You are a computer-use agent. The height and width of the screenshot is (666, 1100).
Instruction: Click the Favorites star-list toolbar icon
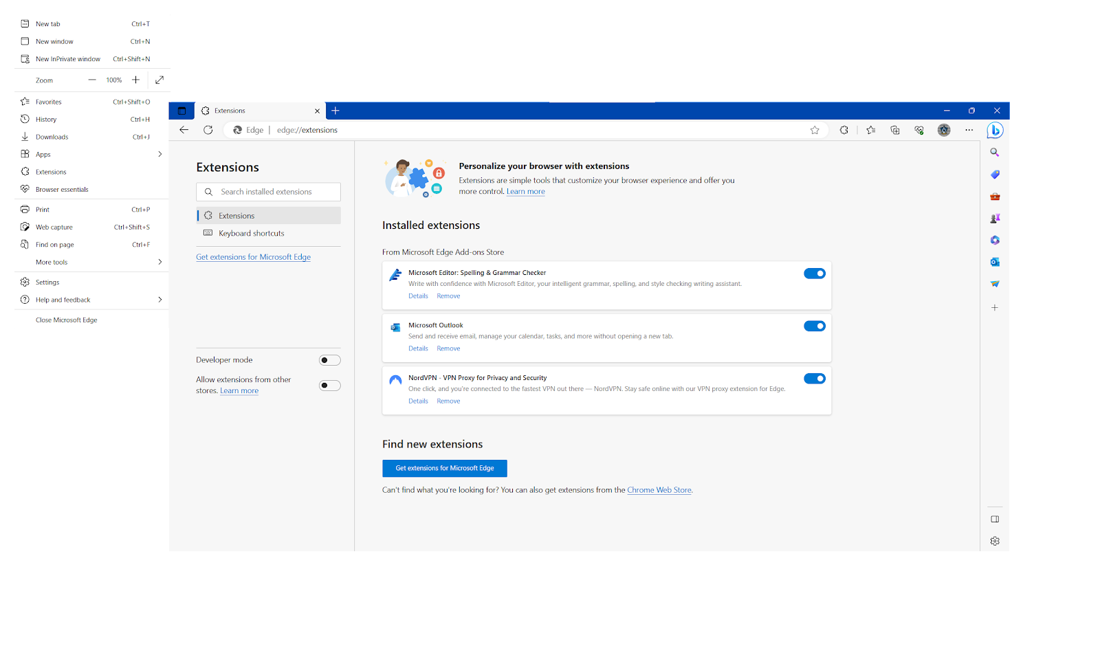click(871, 130)
